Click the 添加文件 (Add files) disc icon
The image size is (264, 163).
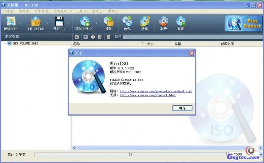pyautogui.click(x=85, y=21)
